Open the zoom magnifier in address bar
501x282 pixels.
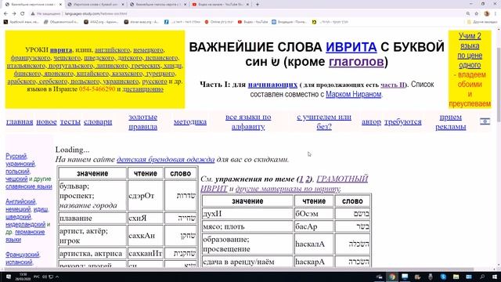coord(468,14)
